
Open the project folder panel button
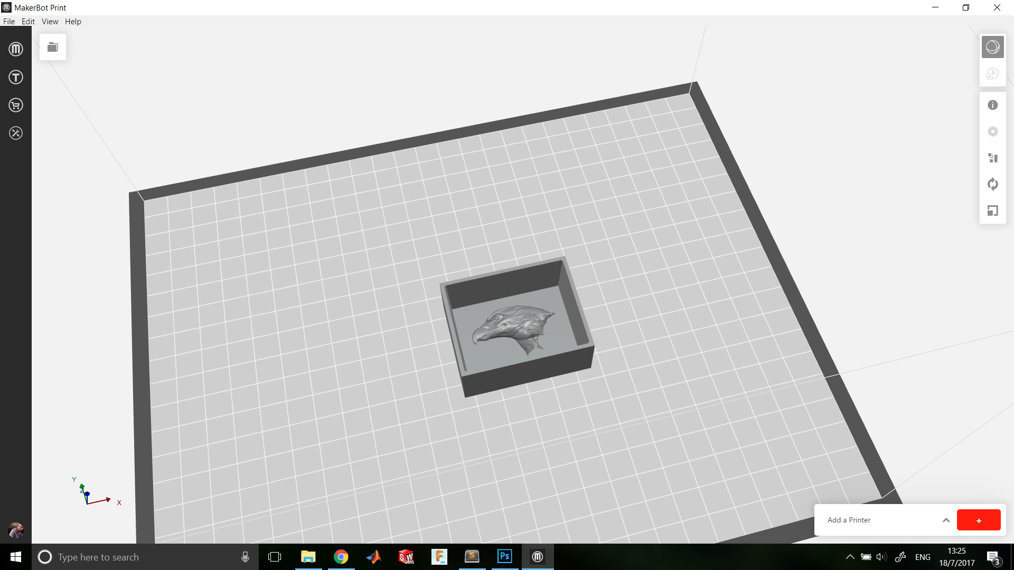53,47
